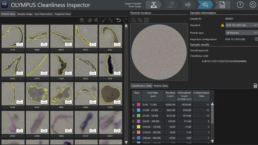Image resolution: width=258 pixels, height=145 pixels.
Task: Click the fit-to-view icon above particle map
Action: 147,20
